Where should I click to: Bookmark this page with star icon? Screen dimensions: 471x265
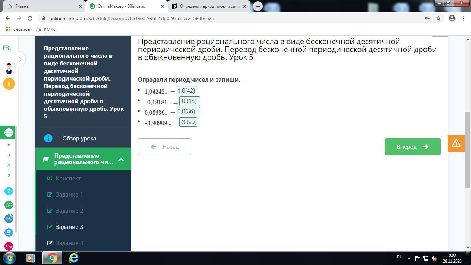(438, 18)
